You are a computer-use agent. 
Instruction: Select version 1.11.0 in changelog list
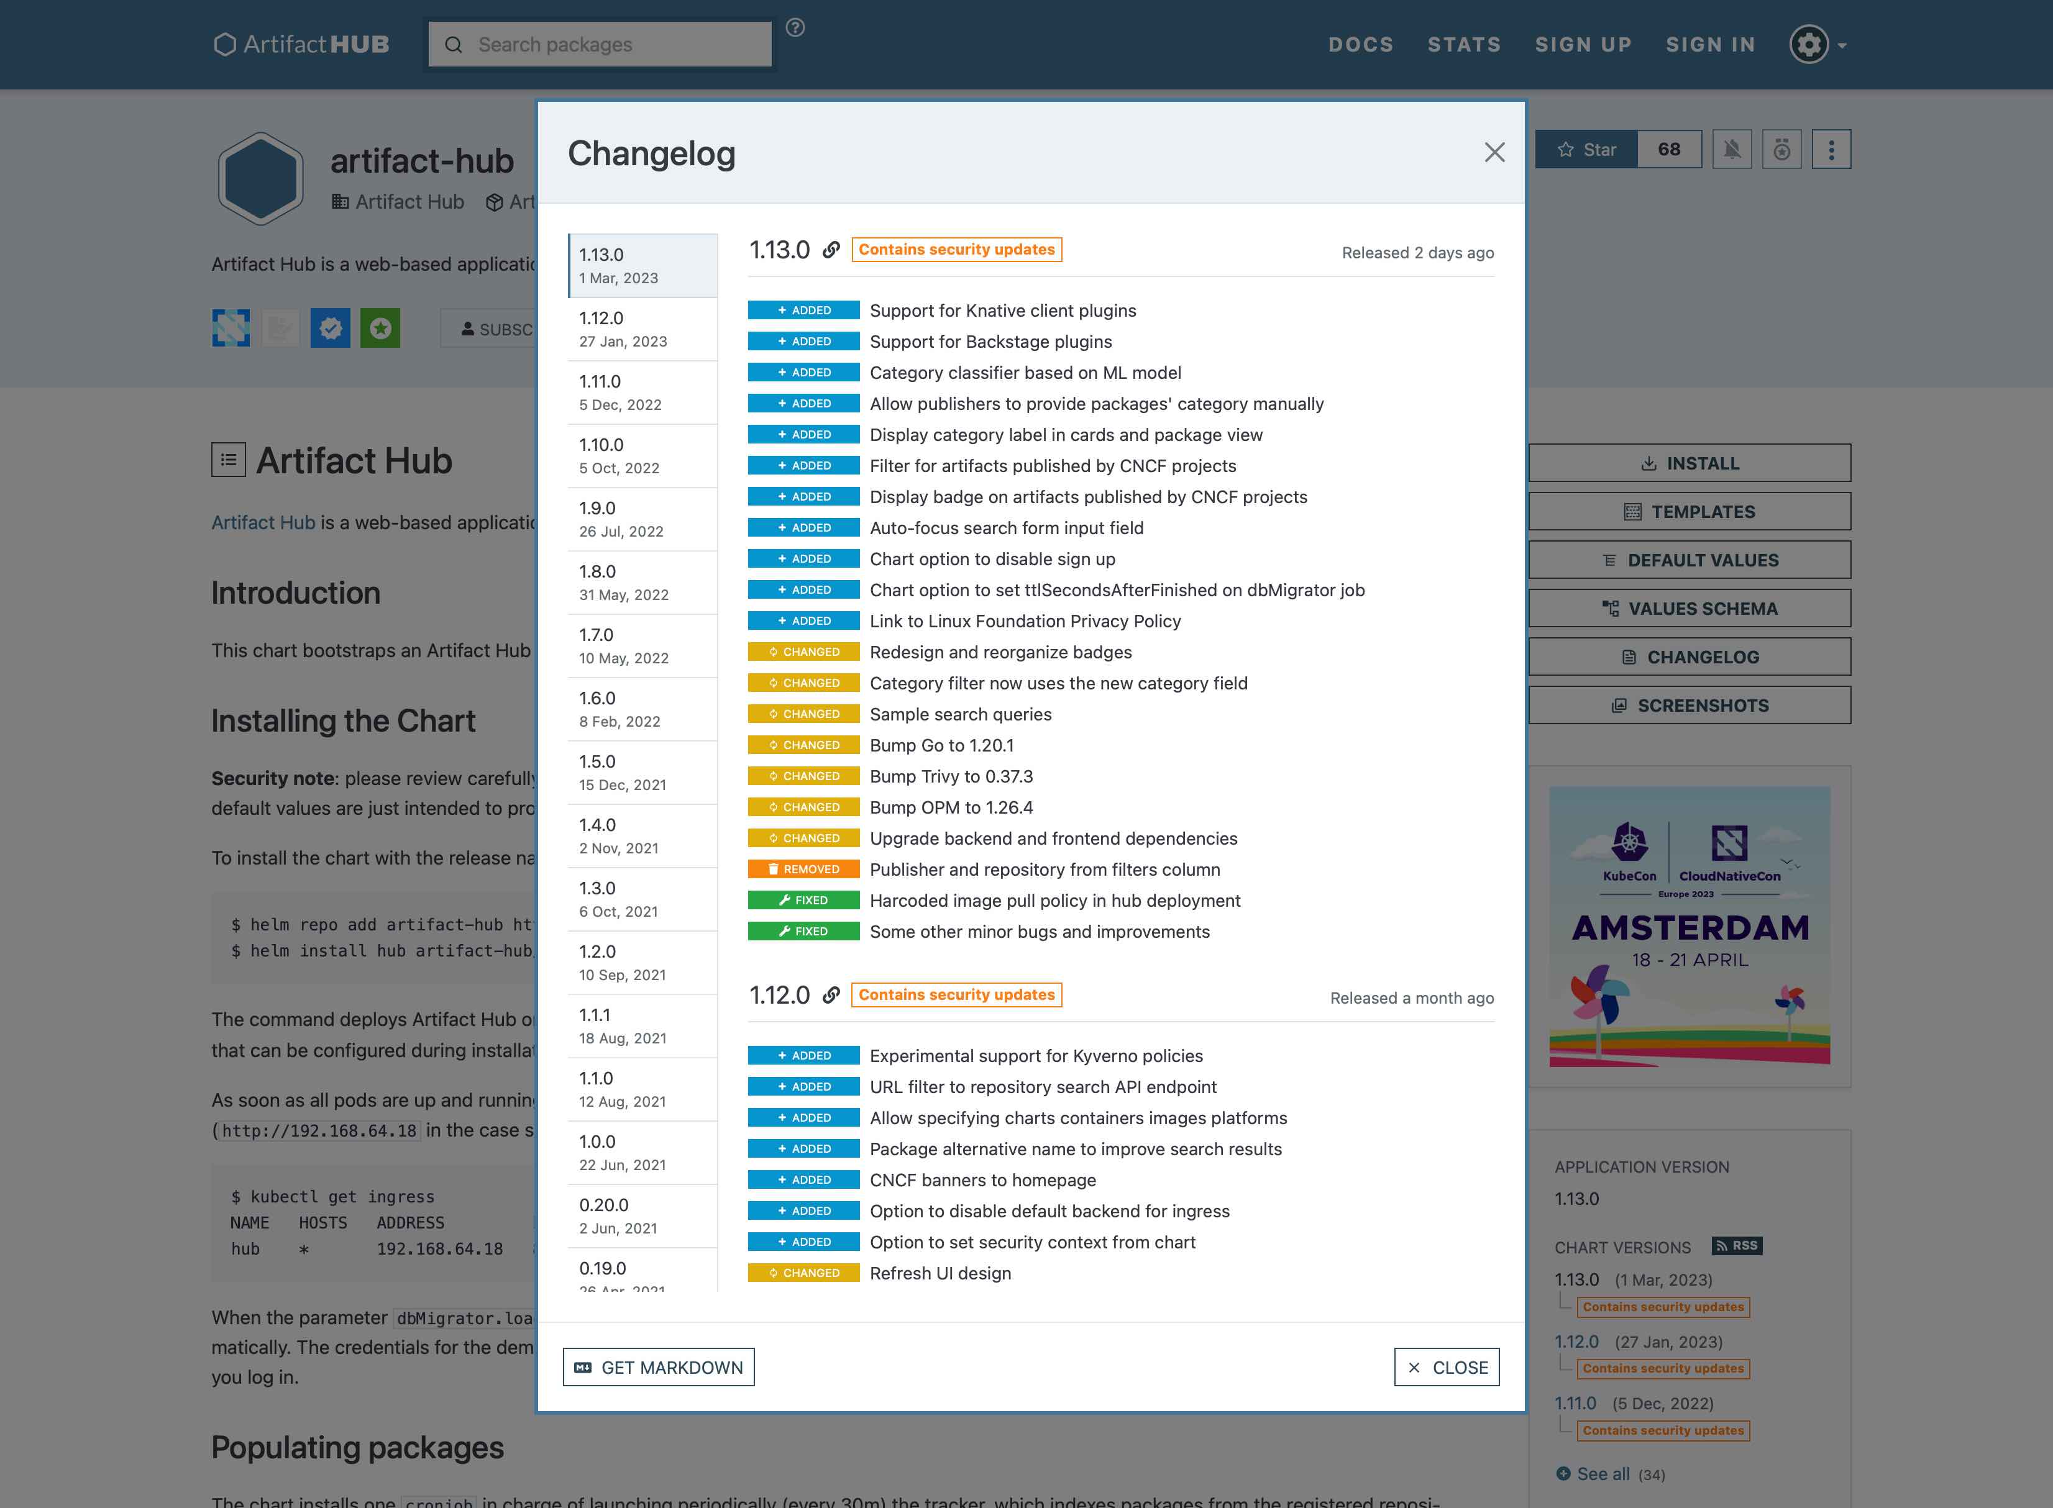point(641,393)
